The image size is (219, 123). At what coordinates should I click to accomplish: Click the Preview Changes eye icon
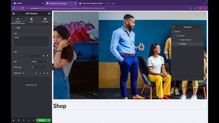coord(34,120)
